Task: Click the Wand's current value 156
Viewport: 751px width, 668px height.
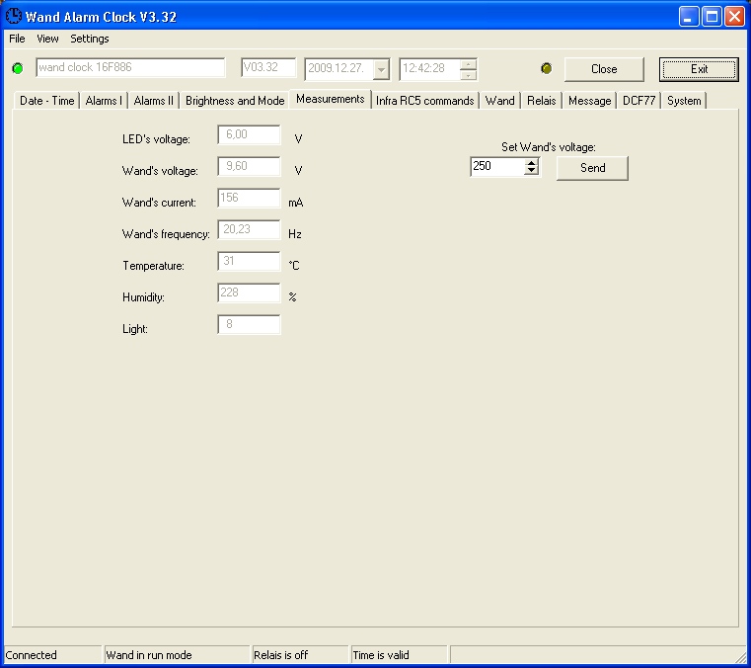Action: tap(249, 198)
